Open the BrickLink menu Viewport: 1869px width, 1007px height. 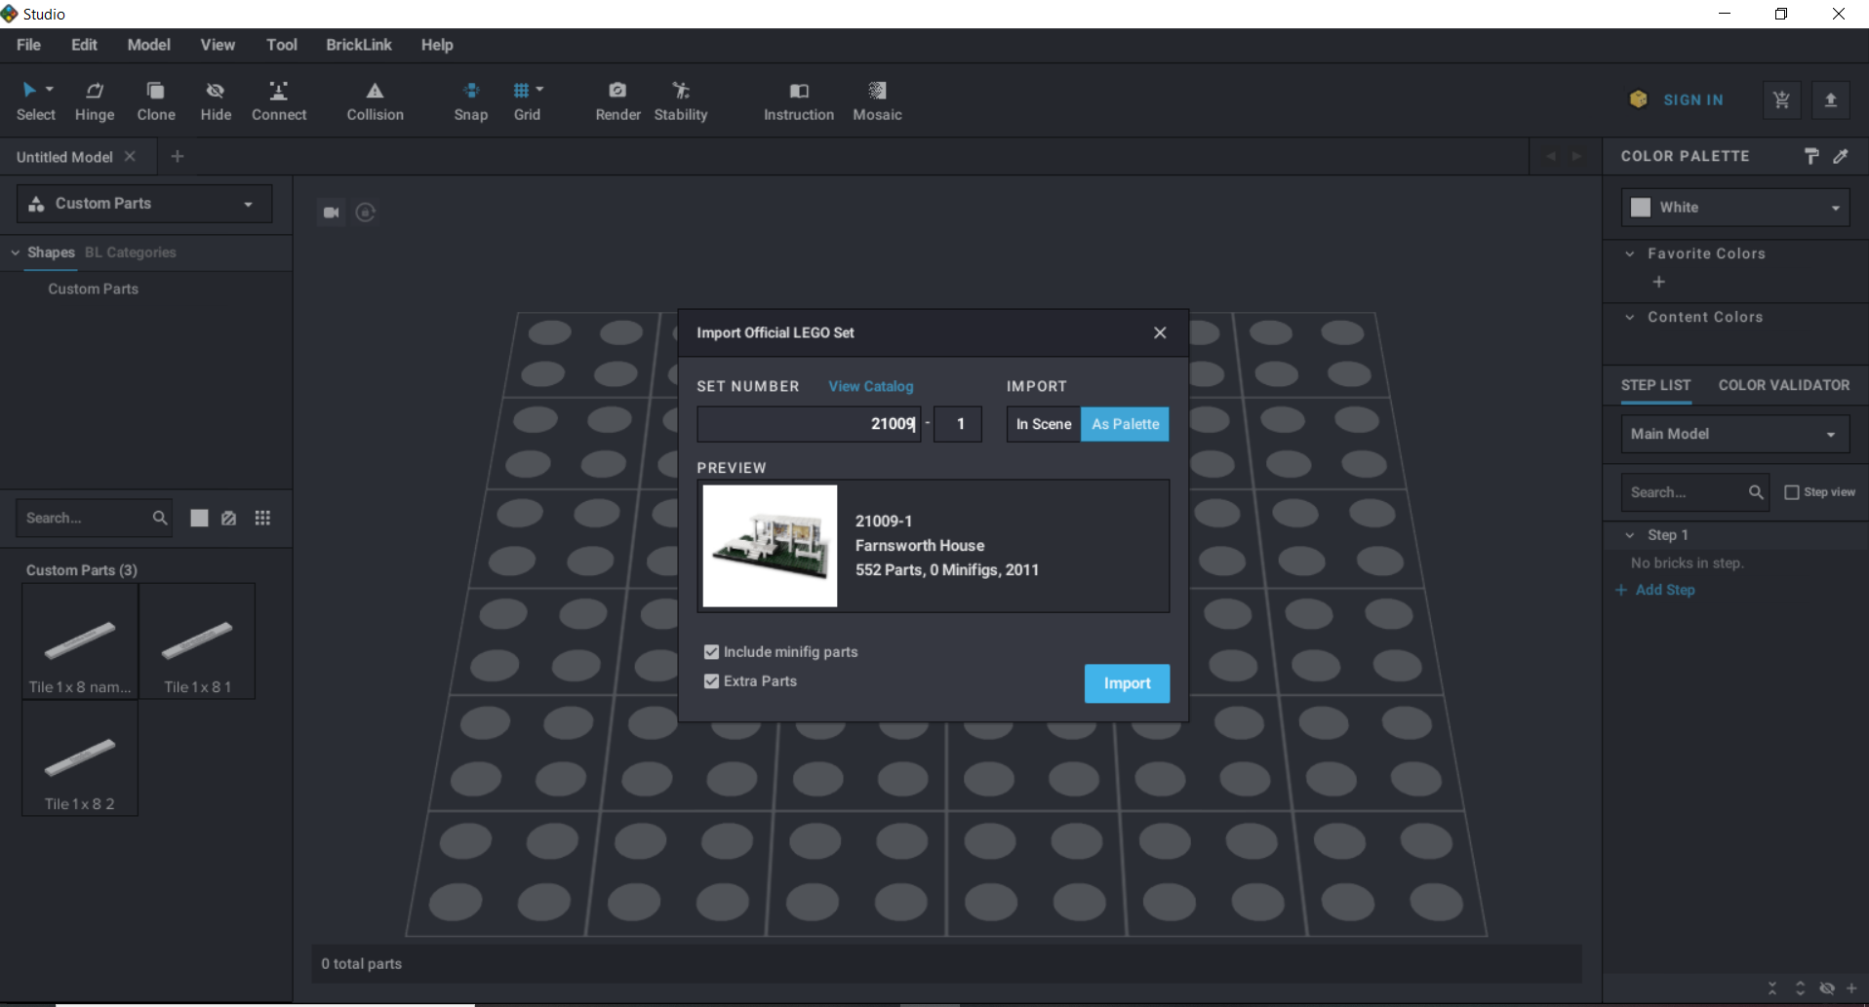(359, 45)
